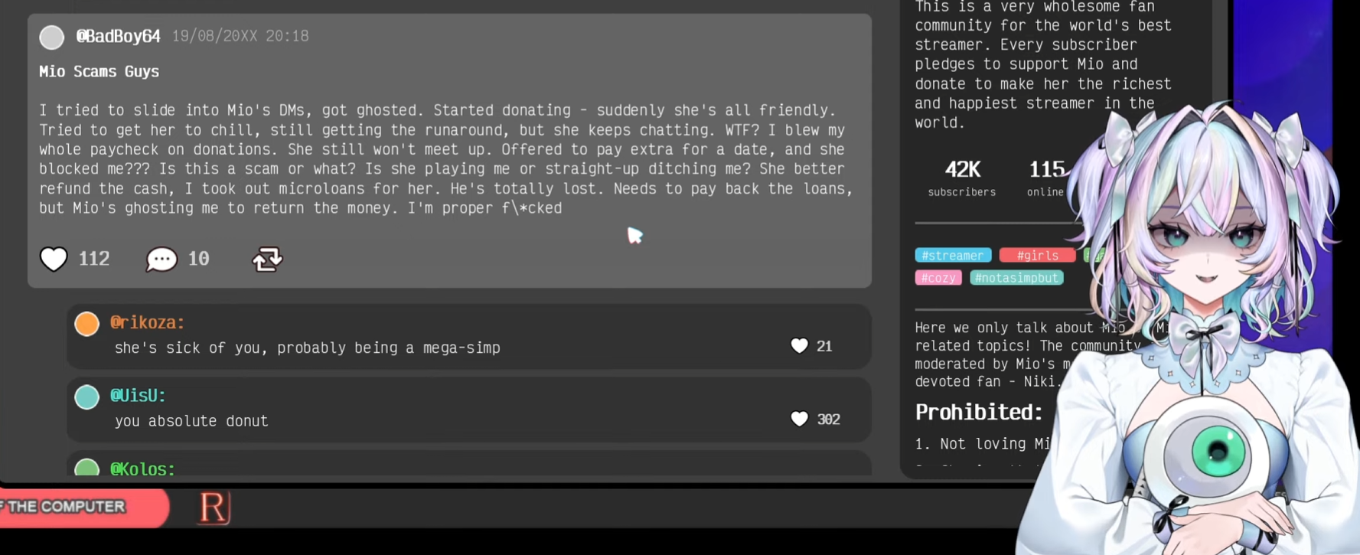Open comments on the Mio Scams Guys post
Screen dimensions: 1360x555
click(x=161, y=260)
